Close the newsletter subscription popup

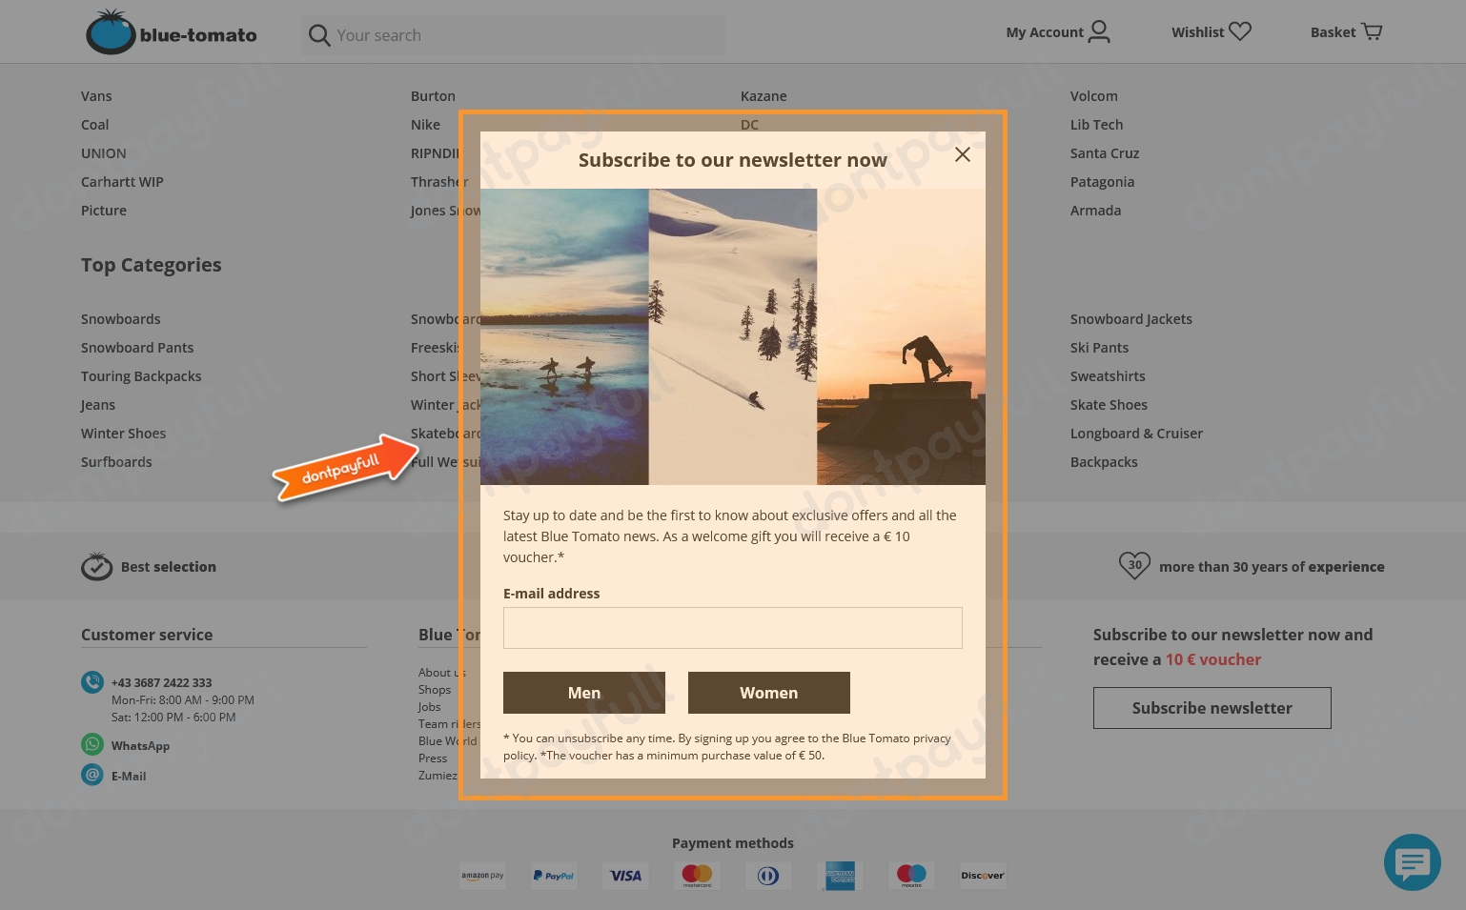coord(962,154)
